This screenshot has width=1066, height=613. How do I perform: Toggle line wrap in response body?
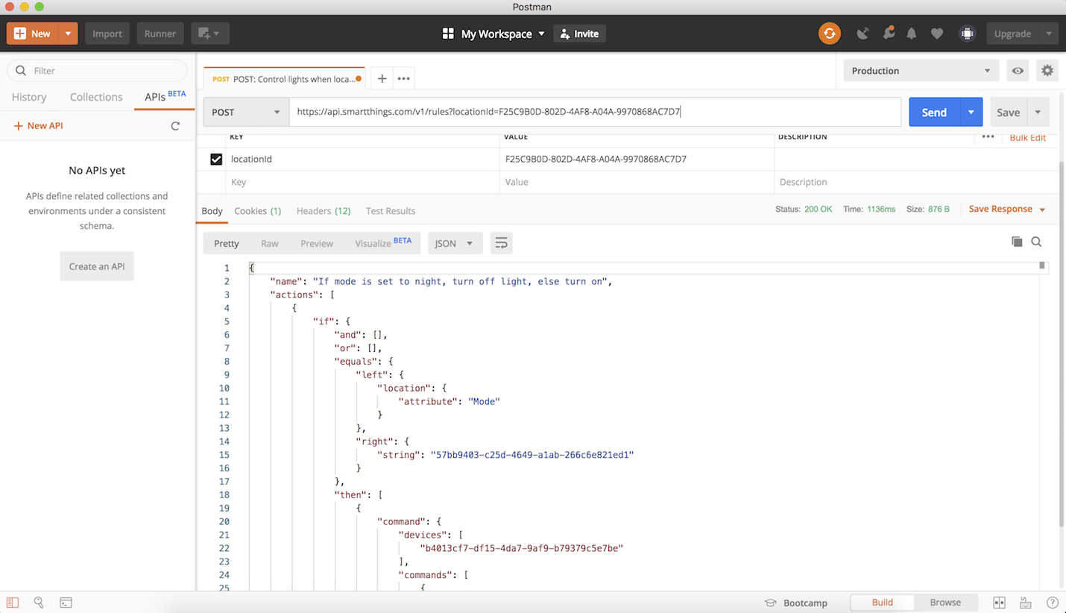pos(501,243)
